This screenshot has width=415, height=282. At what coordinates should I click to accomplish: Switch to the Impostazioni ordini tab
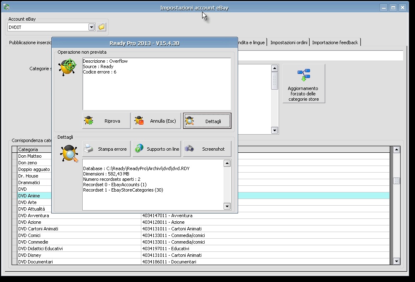(289, 43)
